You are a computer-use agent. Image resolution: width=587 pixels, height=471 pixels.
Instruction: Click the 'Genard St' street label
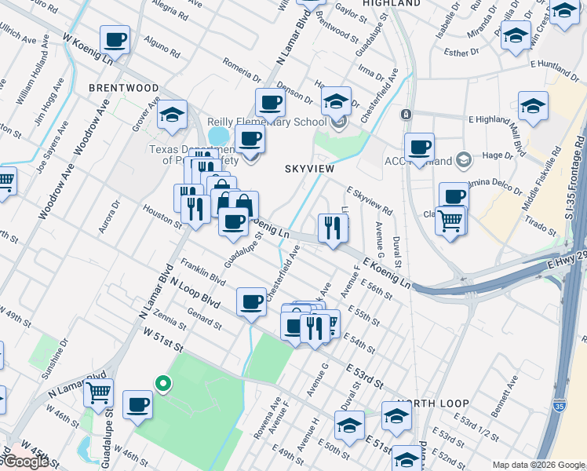pyautogui.click(x=204, y=319)
